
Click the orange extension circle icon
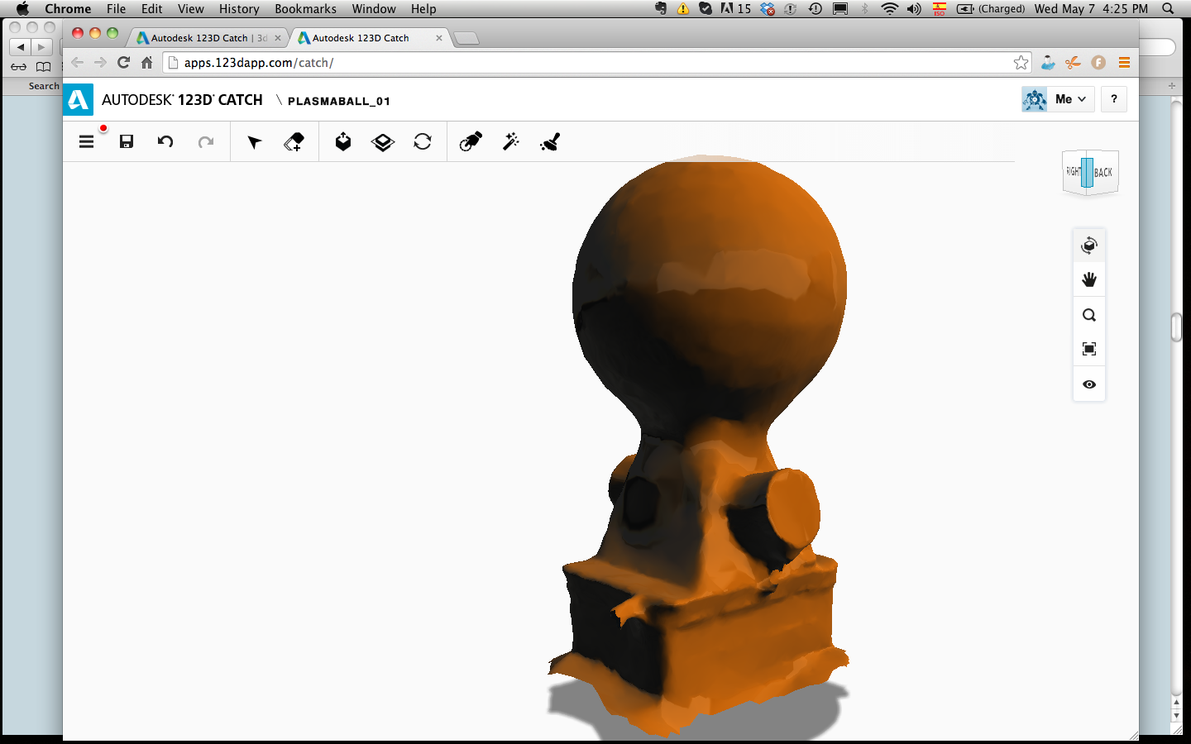[1098, 63]
